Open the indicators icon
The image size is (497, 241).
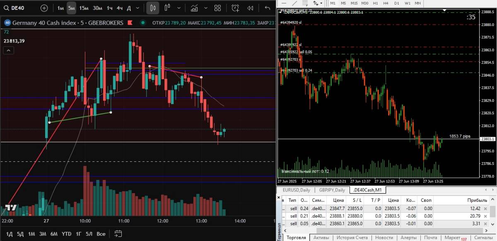194,8
